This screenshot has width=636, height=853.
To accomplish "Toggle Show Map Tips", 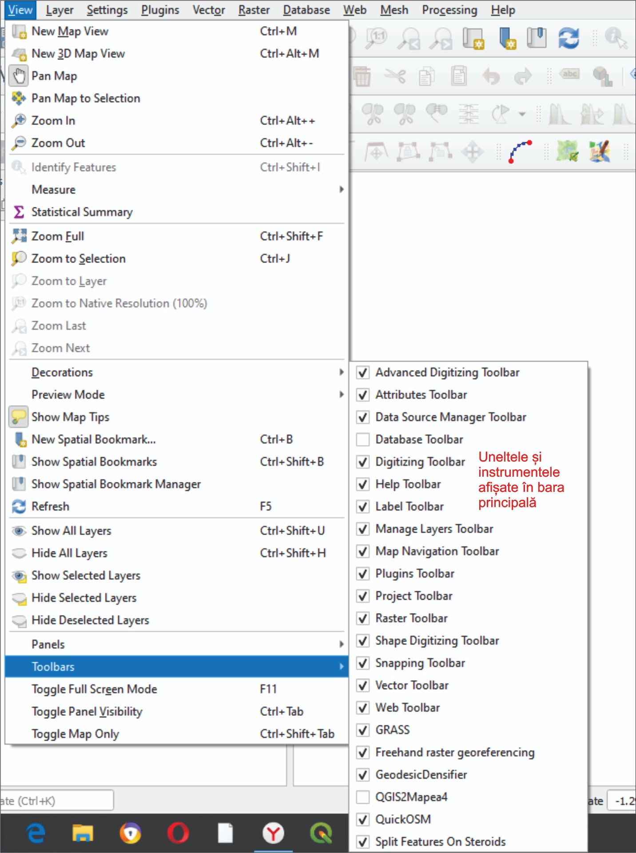I will (x=176, y=417).
